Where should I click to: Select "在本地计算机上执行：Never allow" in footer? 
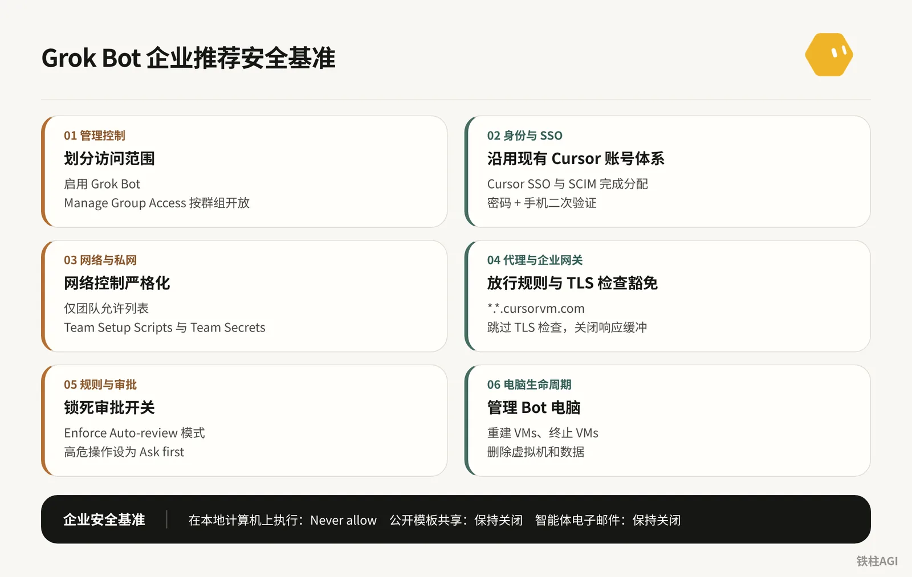click(x=283, y=521)
